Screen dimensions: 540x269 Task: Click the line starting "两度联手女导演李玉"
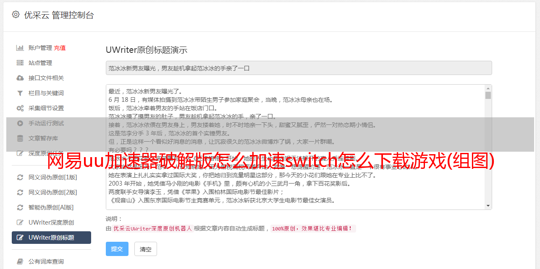(197, 192)
